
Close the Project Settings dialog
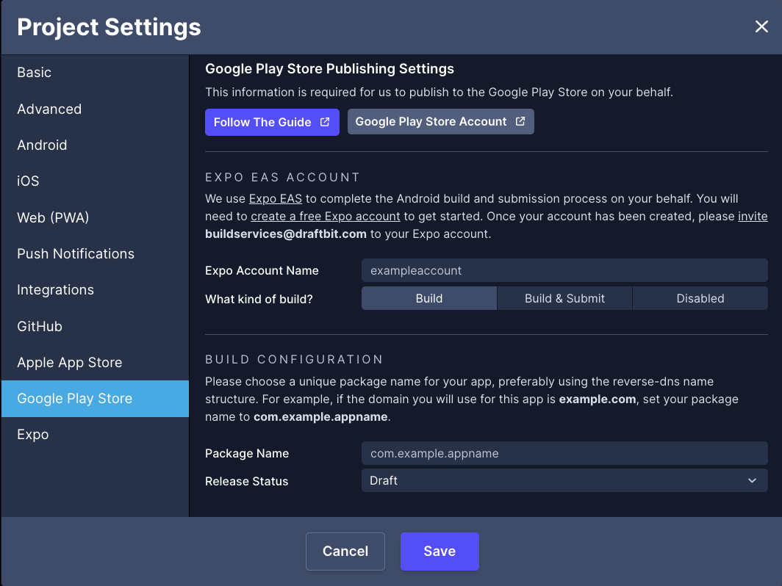761,26
